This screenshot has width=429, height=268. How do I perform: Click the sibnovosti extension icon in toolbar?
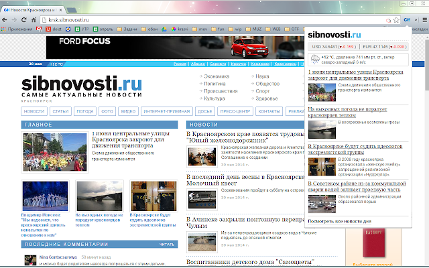pyautogui.click(x=407, y=19)
